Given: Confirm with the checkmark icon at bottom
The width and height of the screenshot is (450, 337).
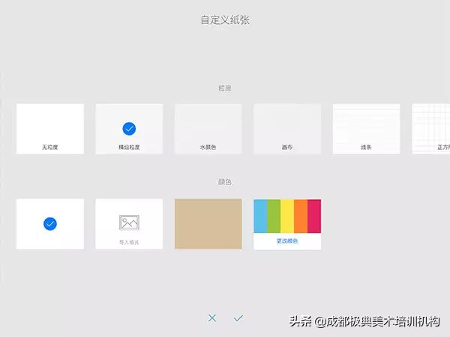Looking at the screenshot, I should pyautogui.click(x=238, y=318).
